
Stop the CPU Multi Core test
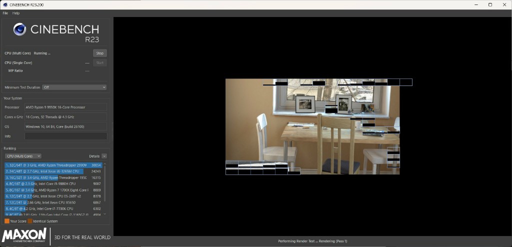(100, 53)
